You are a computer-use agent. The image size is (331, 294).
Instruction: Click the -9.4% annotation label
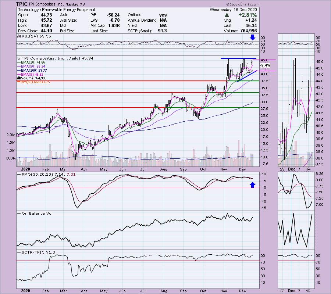click(265, 65)
